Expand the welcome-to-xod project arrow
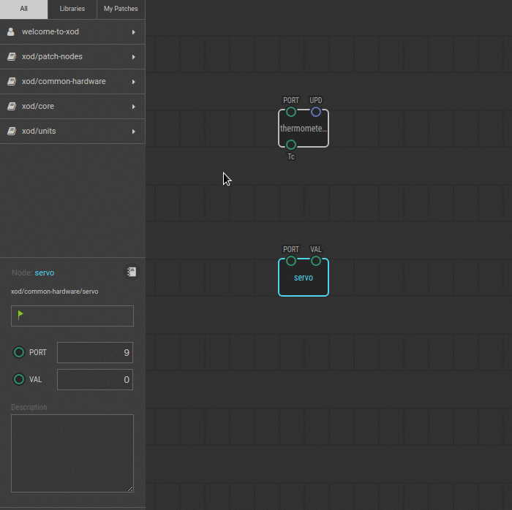 point(133,32)
